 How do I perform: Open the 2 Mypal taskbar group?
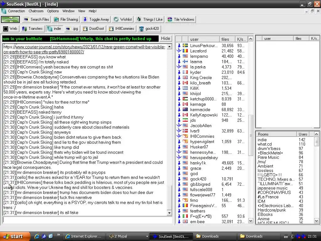click(128, 236)
